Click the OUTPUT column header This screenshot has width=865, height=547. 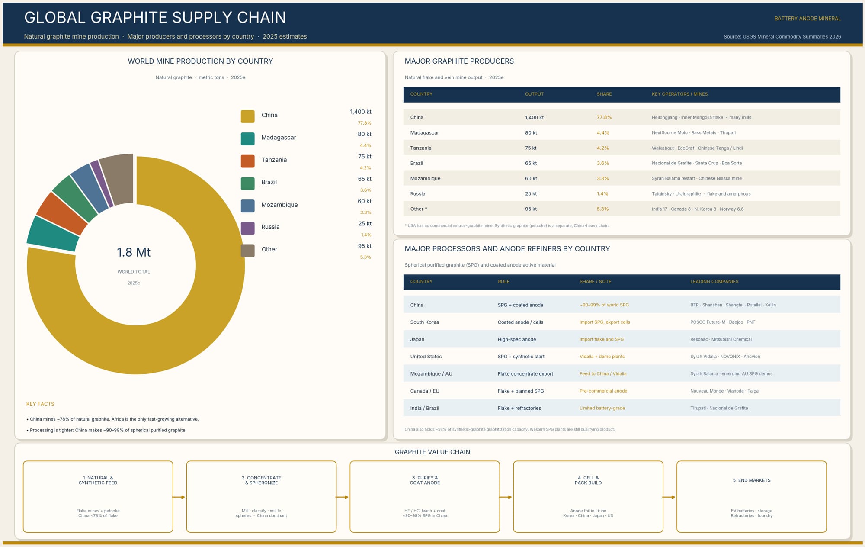[x=534, y=94]
